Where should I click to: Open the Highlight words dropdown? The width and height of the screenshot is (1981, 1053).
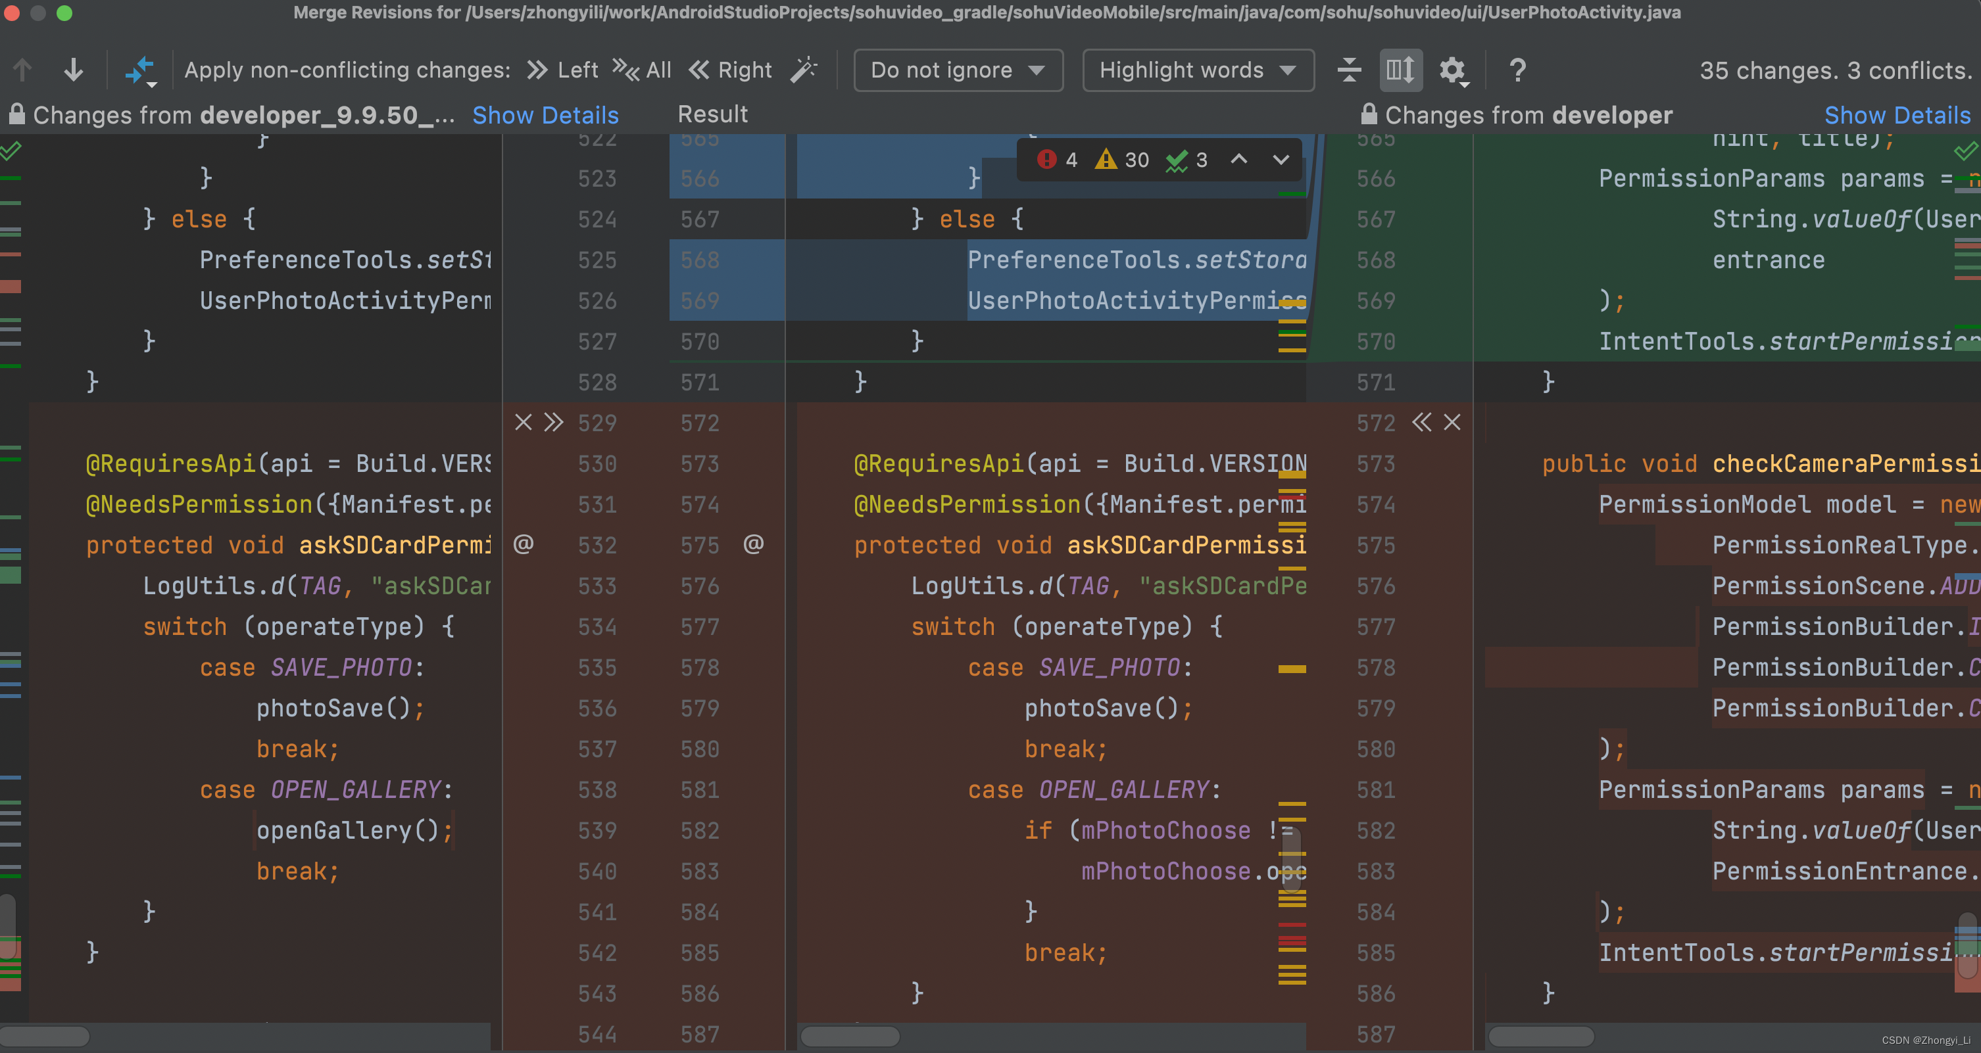tap(1198, 70)
